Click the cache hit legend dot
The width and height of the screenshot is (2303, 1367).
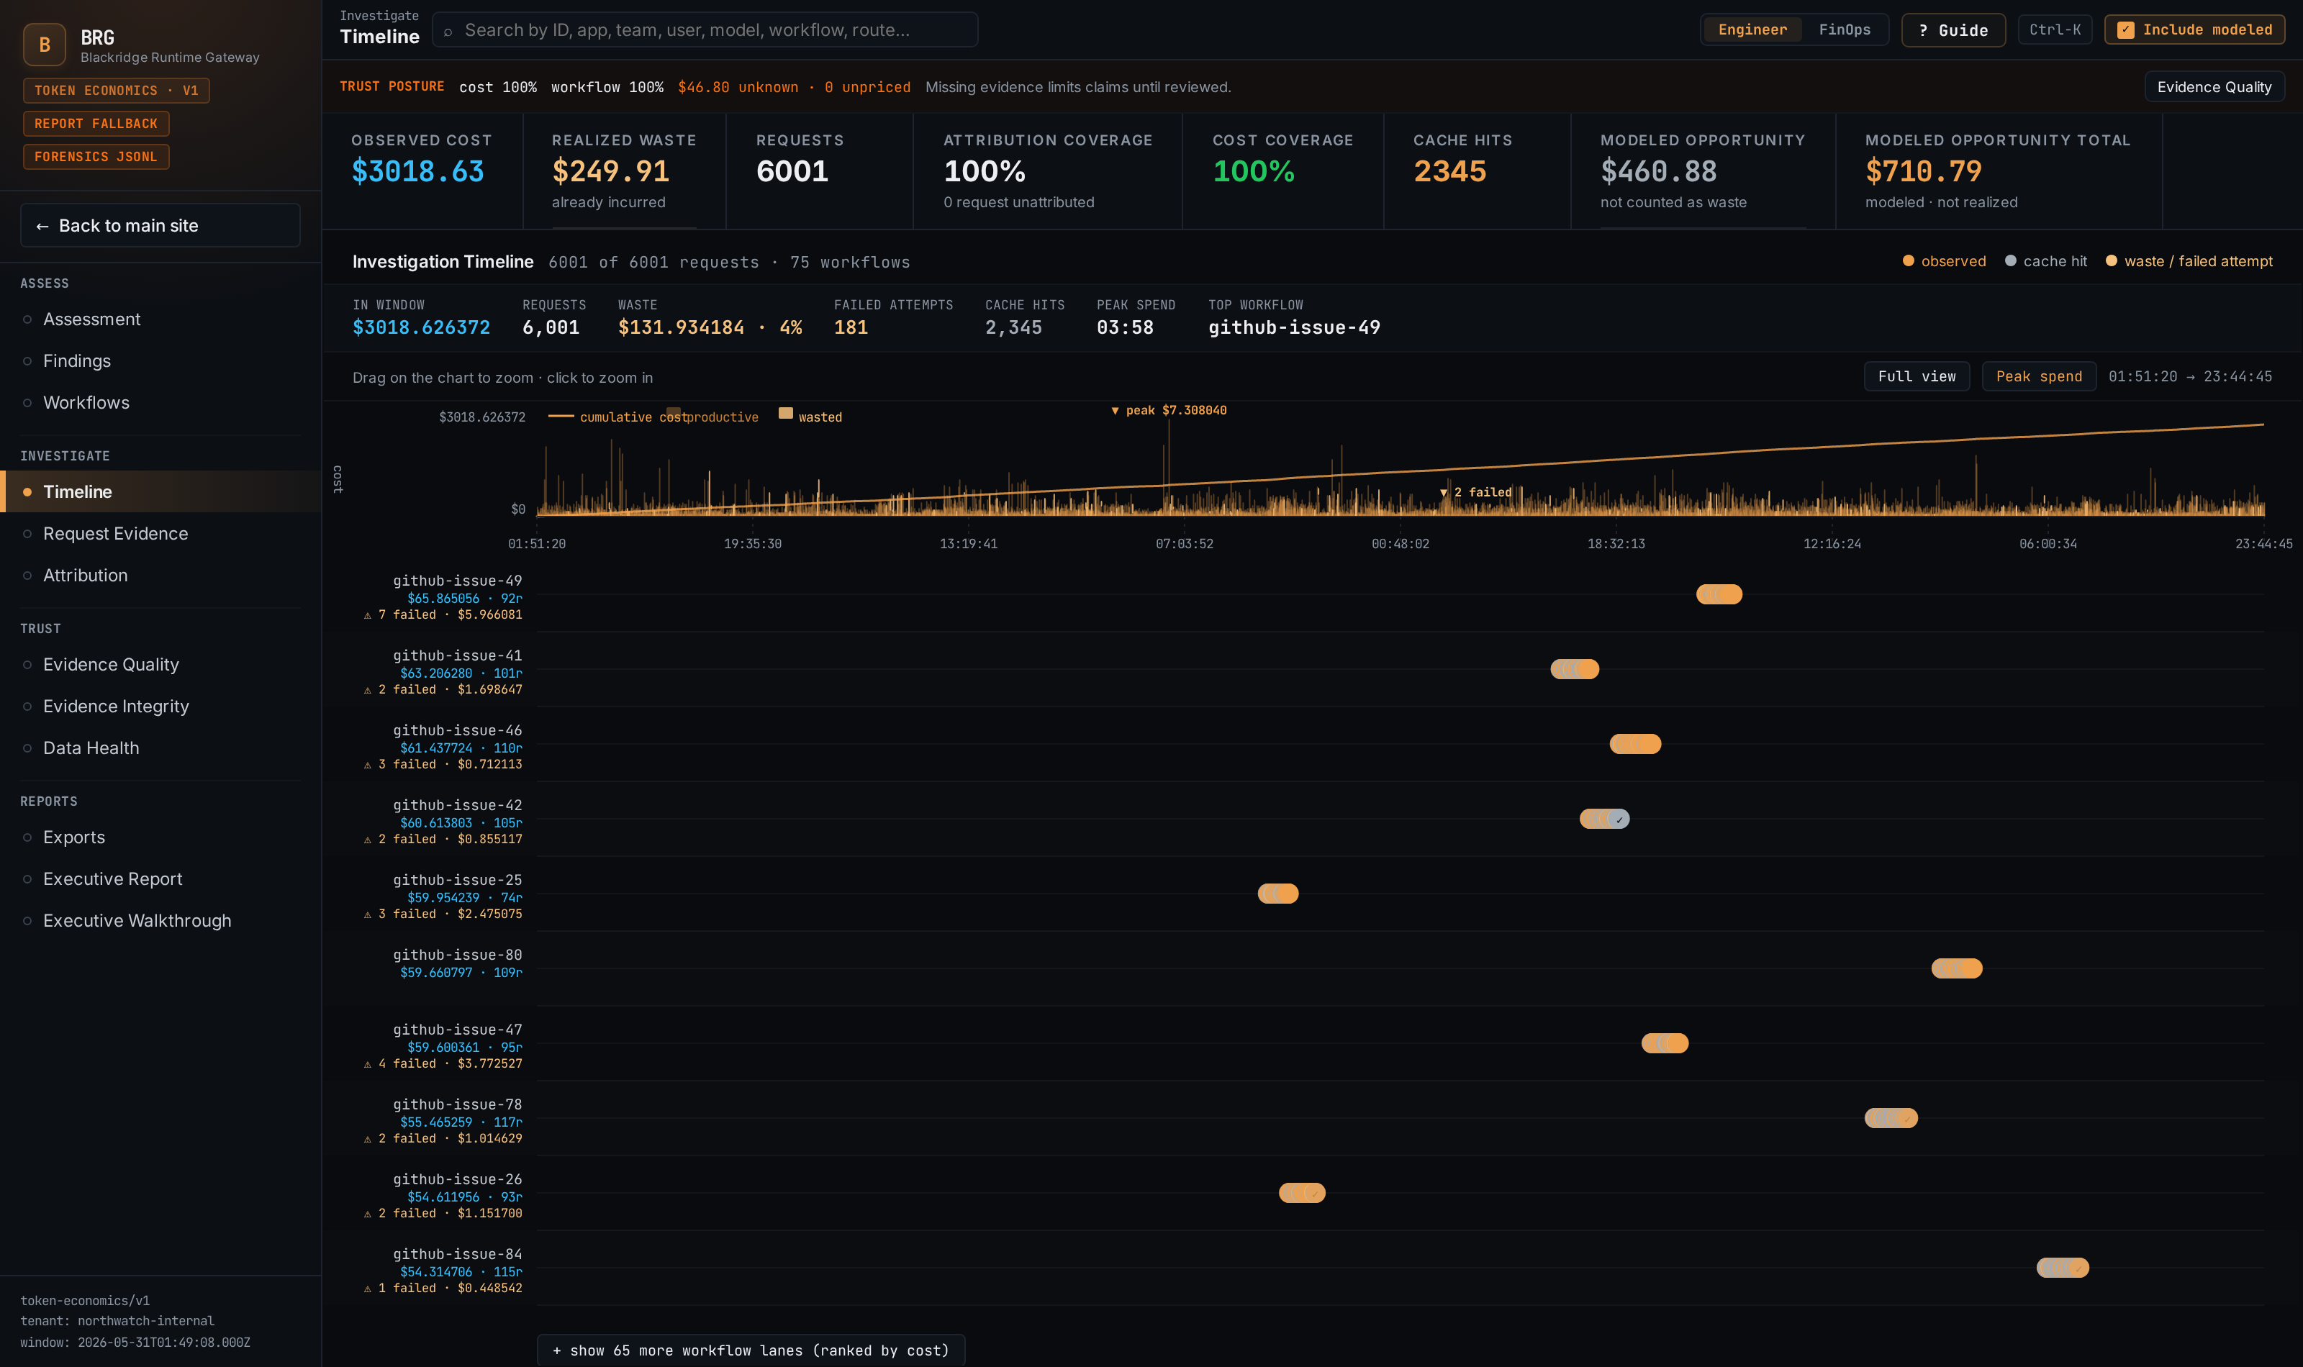(2010, 260)
